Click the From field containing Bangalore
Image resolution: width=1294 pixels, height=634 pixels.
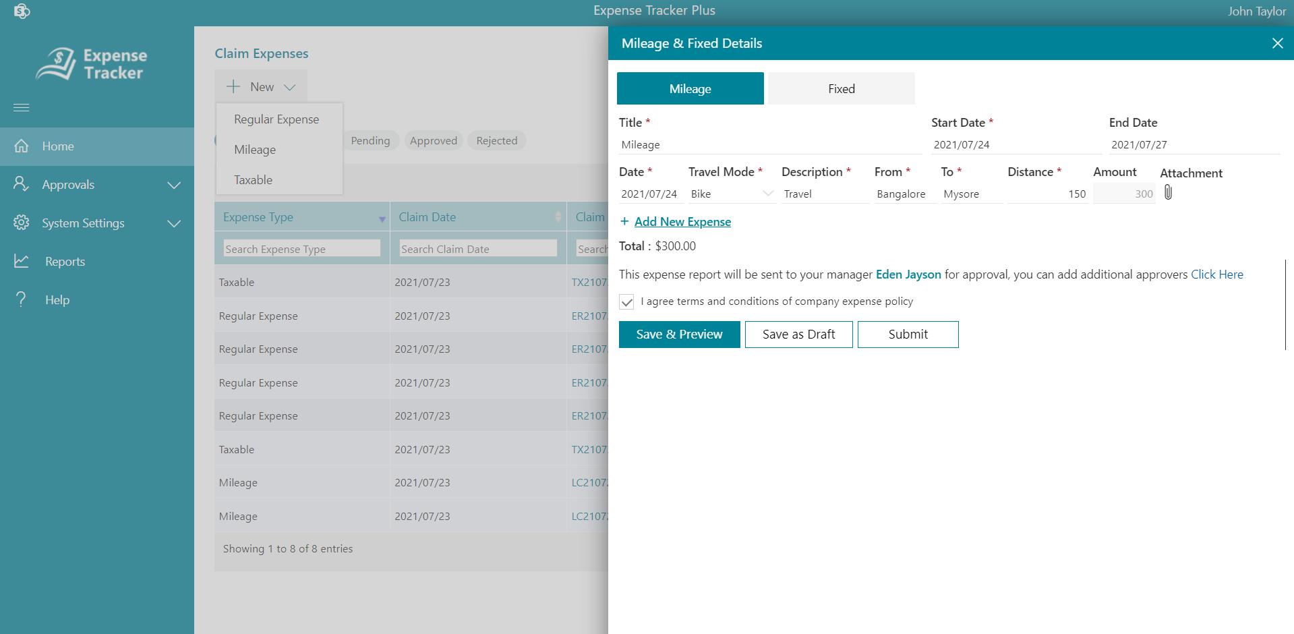(x=905, y=194)
